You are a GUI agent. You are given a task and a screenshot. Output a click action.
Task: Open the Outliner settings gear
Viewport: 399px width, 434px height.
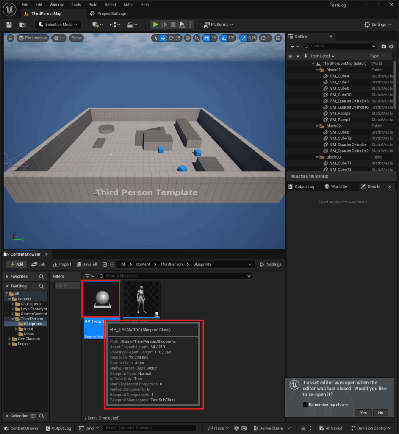point(391,46)
